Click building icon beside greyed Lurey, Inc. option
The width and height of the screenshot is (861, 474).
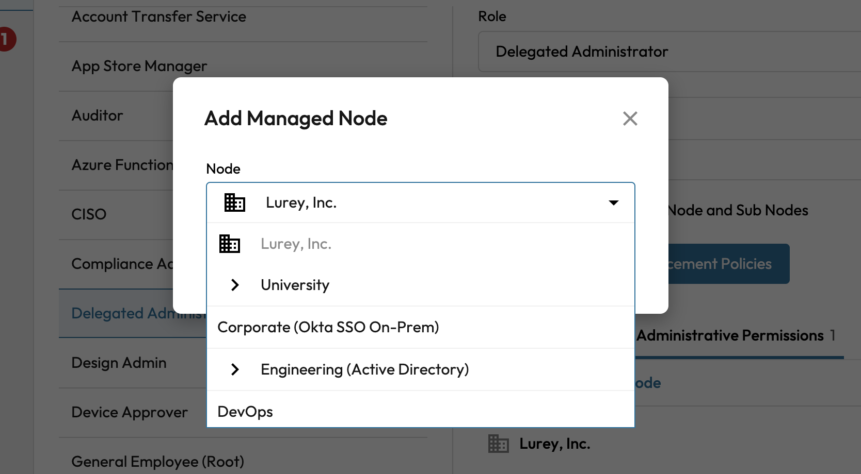pyautogui.click(x=229, y=244)
